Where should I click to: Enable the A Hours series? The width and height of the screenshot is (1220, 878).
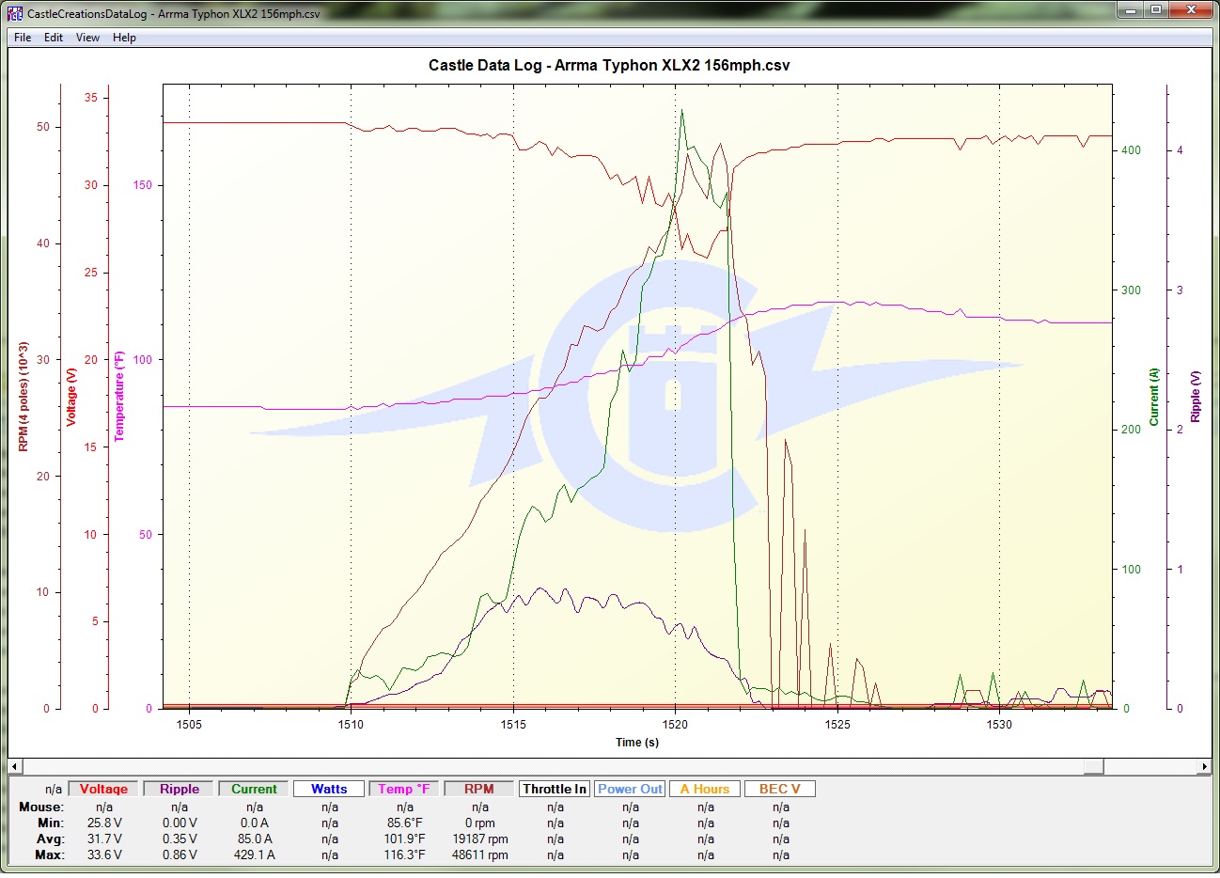[x=705, y=790]
